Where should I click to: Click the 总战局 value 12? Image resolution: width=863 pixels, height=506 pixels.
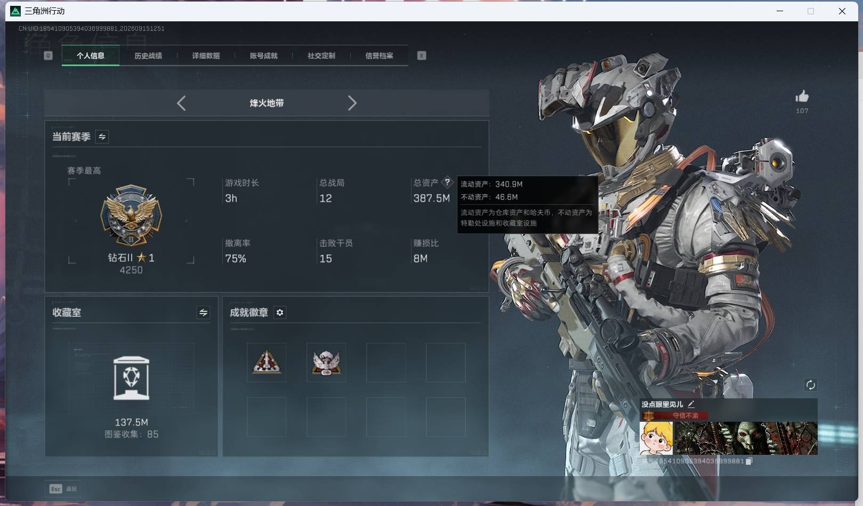pyautogui.click(x=326, y=198)
